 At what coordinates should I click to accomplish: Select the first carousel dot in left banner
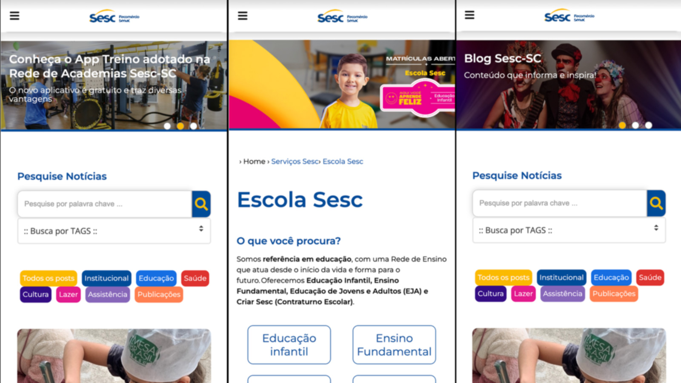[x=167, y=126]
